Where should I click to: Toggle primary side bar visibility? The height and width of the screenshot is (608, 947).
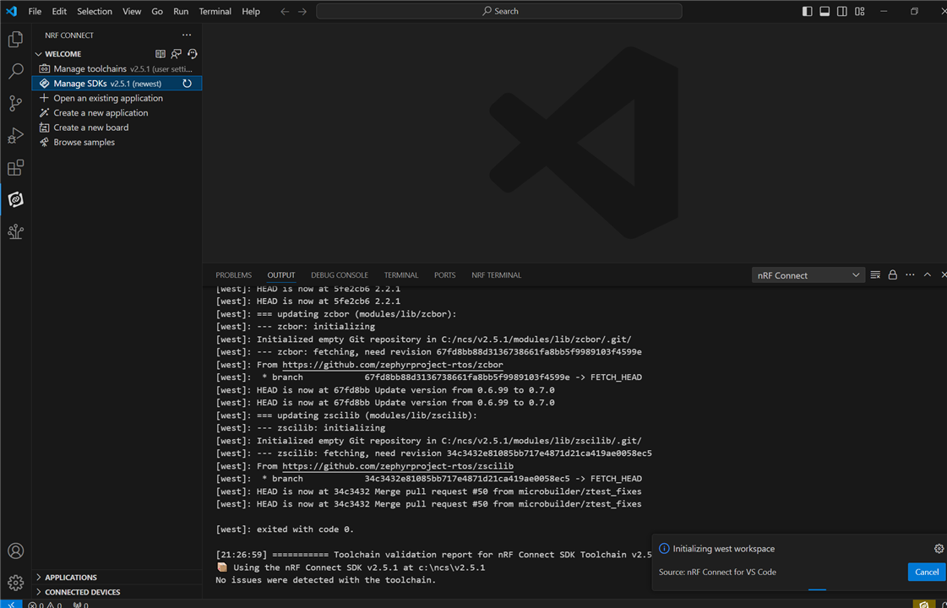click(807, 11)
